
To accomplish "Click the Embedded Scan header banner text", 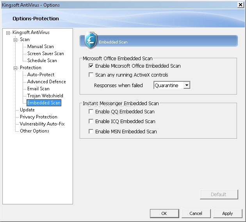I will tap(113, 42).
